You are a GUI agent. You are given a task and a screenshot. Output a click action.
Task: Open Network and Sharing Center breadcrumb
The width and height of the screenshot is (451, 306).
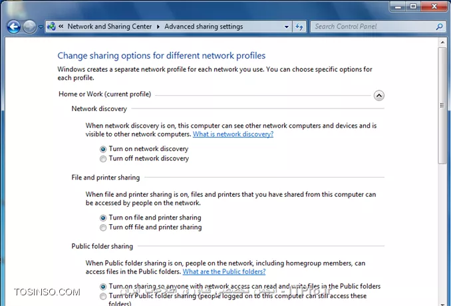tap(110, 27)
